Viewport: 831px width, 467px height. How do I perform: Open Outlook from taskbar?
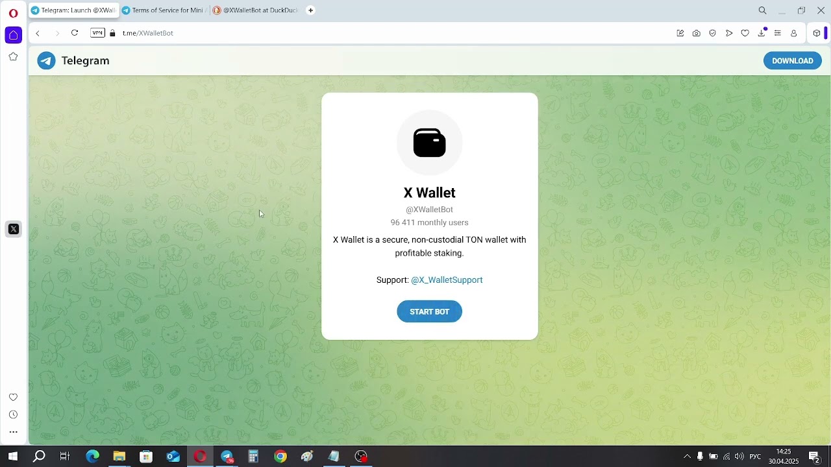point(173,457)
